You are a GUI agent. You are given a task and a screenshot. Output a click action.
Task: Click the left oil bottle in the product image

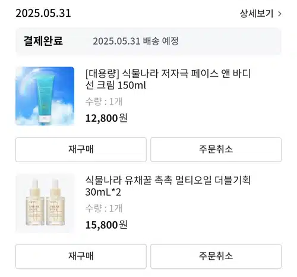[x=35, y=203]
